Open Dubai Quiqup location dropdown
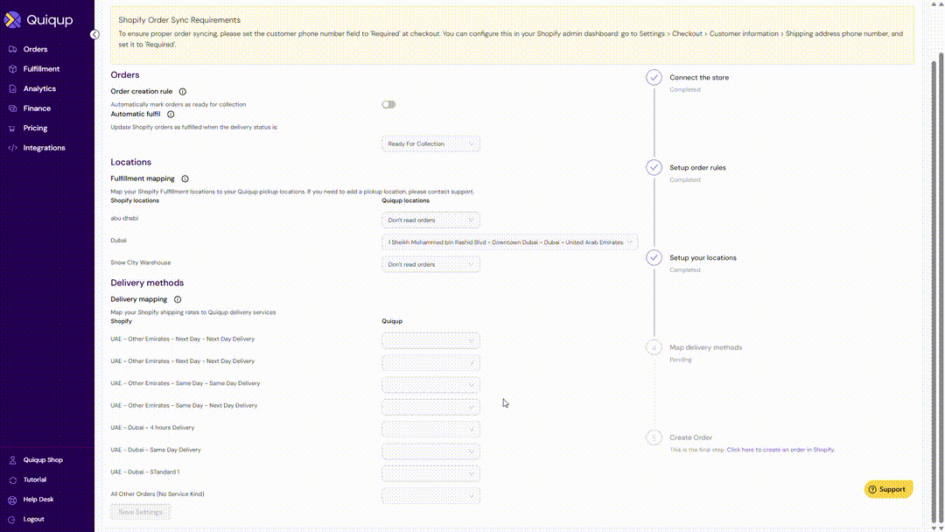945x532 pixels. point(509,242)
